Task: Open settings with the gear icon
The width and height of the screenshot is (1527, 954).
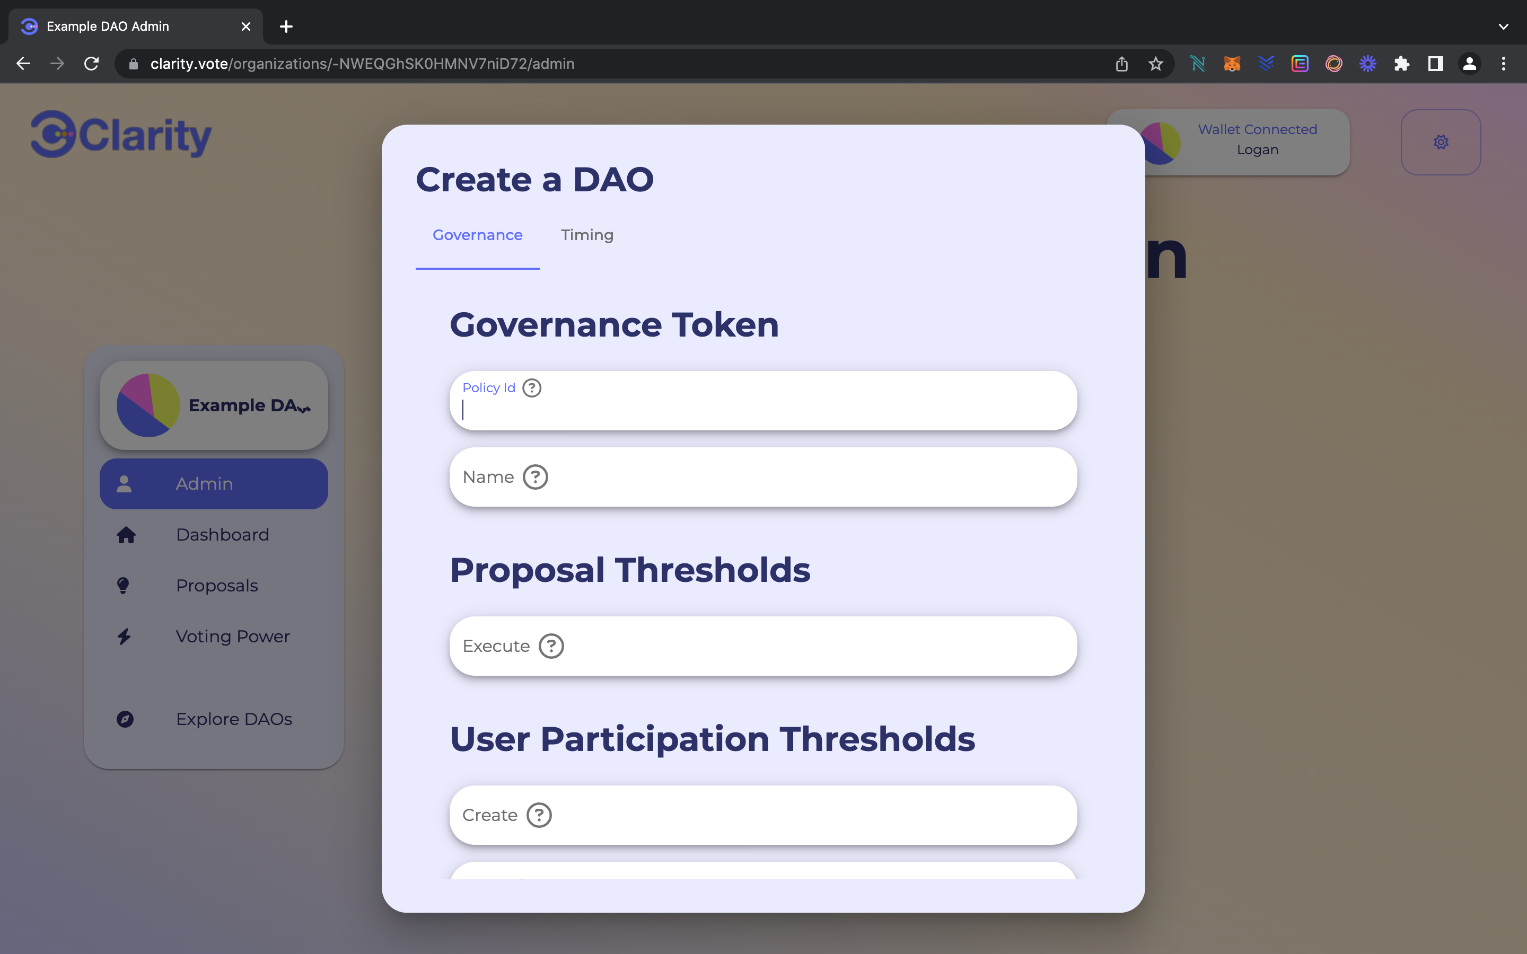Action: (1441, 142)
